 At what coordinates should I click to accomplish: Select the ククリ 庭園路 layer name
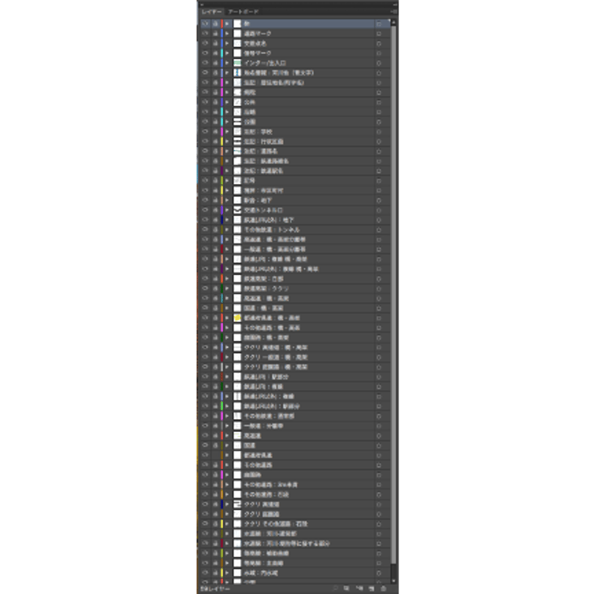click(x=261, y=514)
